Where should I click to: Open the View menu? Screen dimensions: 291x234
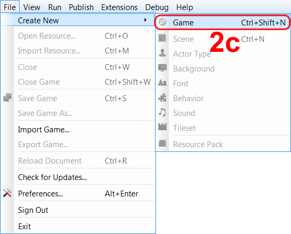click(32, 7)
